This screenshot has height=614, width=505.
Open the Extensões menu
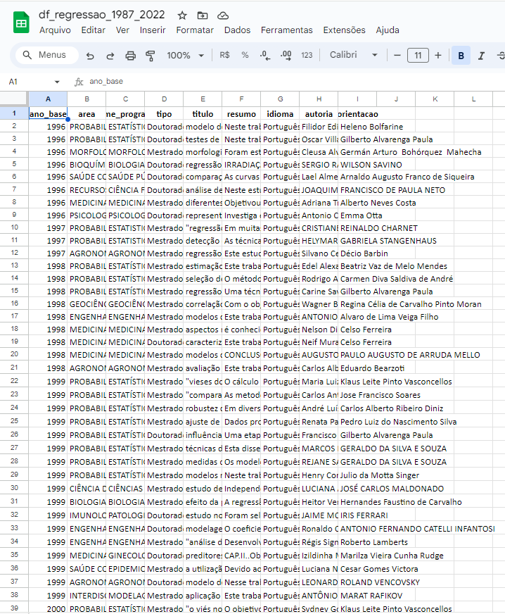[x=344, y=30]
